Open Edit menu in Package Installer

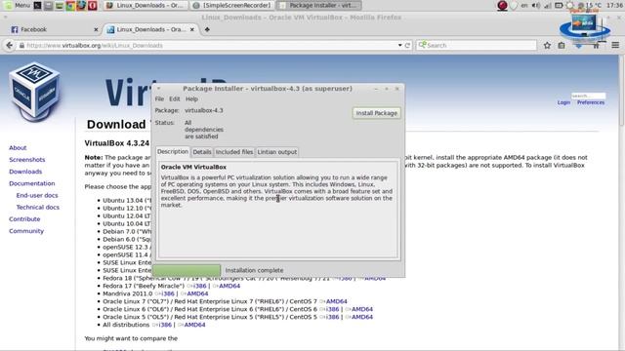click(174, 98)
